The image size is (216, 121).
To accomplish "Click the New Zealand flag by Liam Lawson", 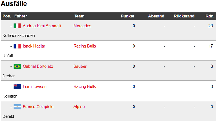I will [x=17, y=86].
